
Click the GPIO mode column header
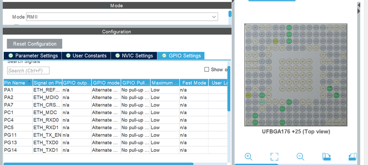[x=106, y=83]
